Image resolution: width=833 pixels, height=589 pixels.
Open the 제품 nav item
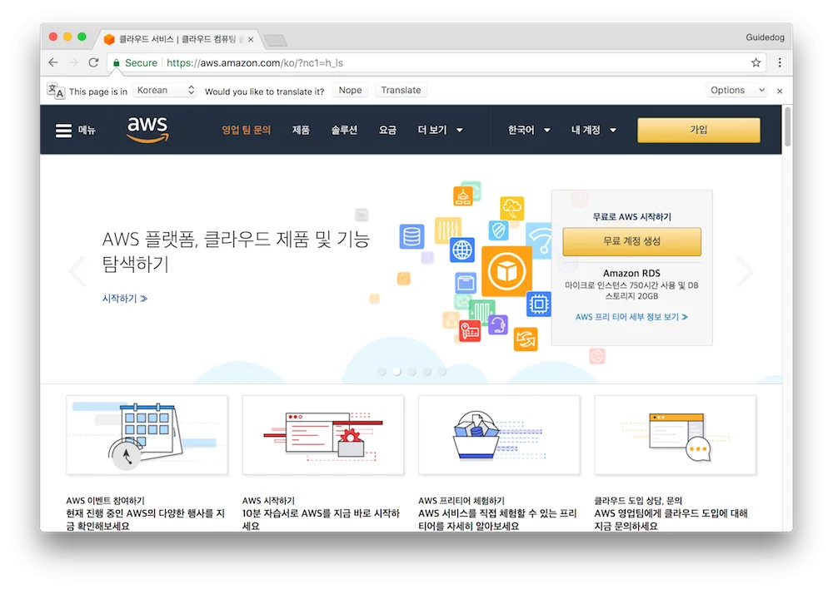[301, 130]
